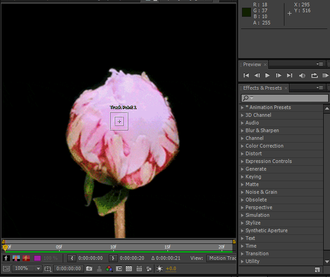Click the Play button in the Preview panel
330x277 pixels.
(x=268, y=76)
